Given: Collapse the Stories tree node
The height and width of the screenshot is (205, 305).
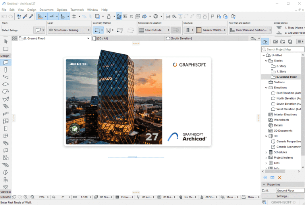Looking at the screenshot, I should 266,61.
